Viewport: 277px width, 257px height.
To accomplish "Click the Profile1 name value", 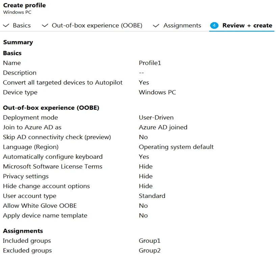I will [x=150, y=63].
